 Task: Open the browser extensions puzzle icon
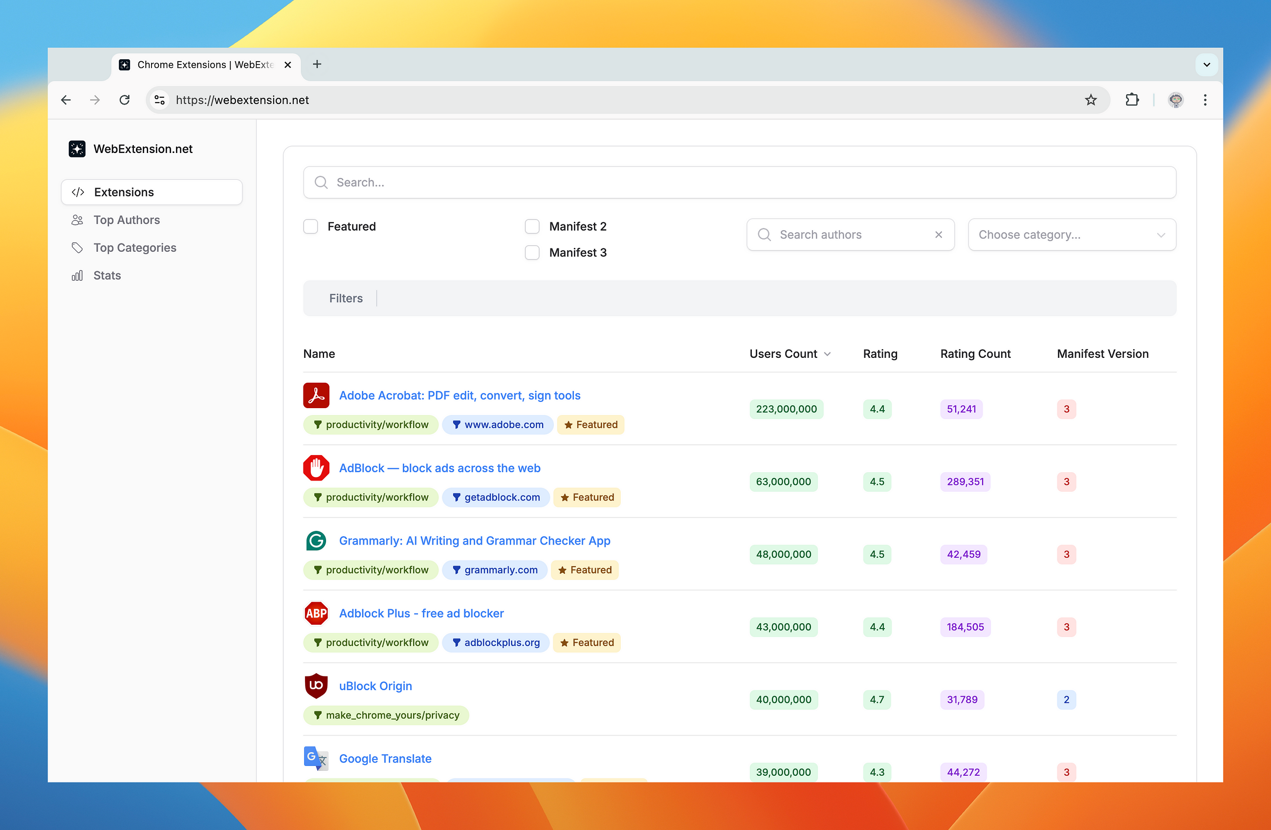tap(1132, 100)
